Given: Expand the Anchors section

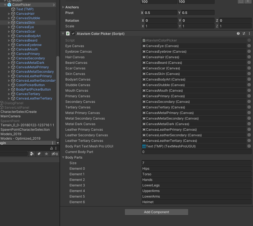Looking at the screenshot, I should point(63,7).
